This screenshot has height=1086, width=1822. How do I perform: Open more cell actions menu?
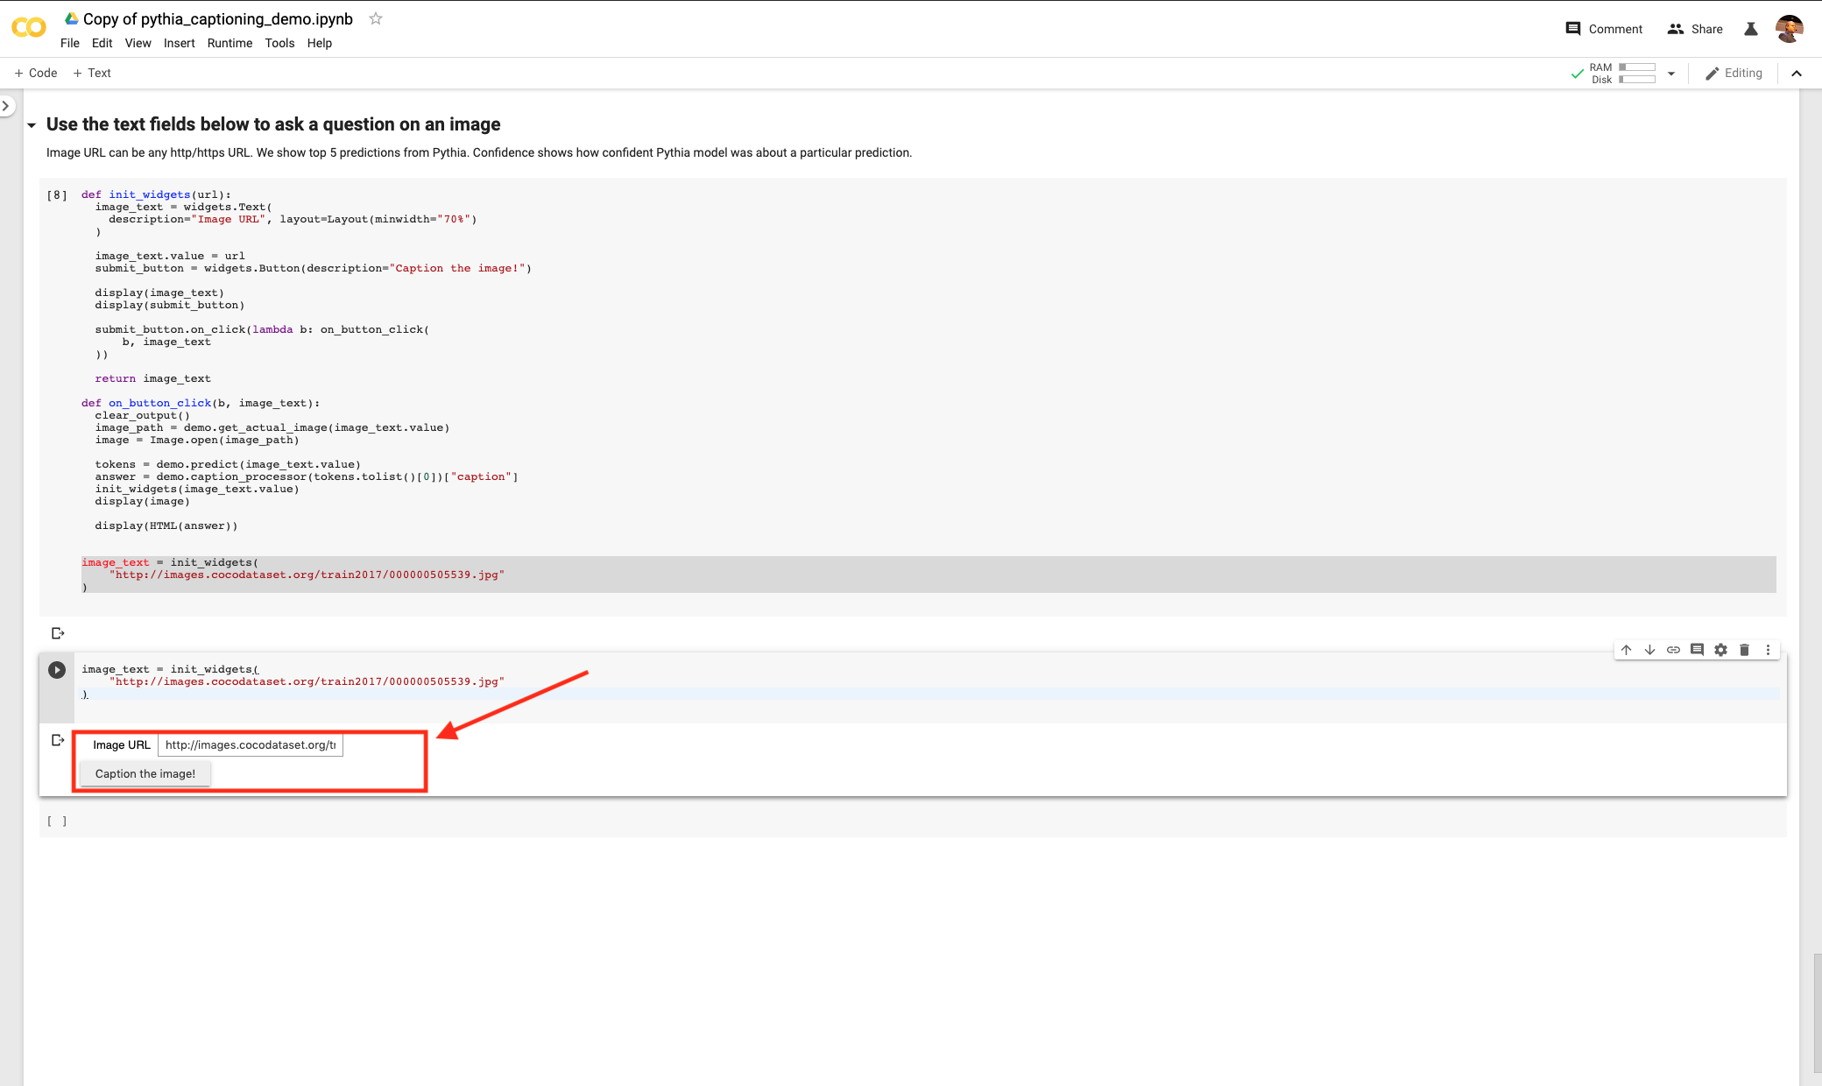(1768, 650)
